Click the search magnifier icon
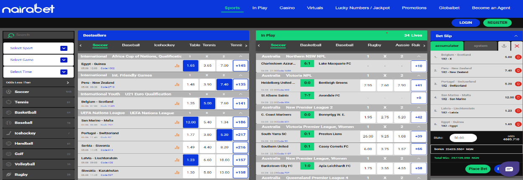Image resolution: width=523 pixels, height=180 pixels. coord(11,35)
